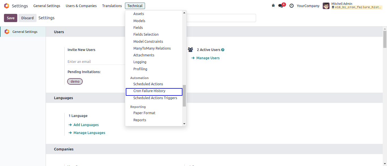Select Cron Failure History menu entry

(x=149, y=91)
